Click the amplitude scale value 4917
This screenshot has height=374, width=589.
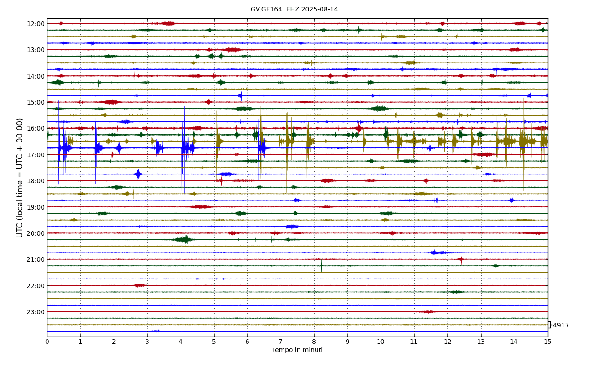pyautogui.click(x=561, y=326)
